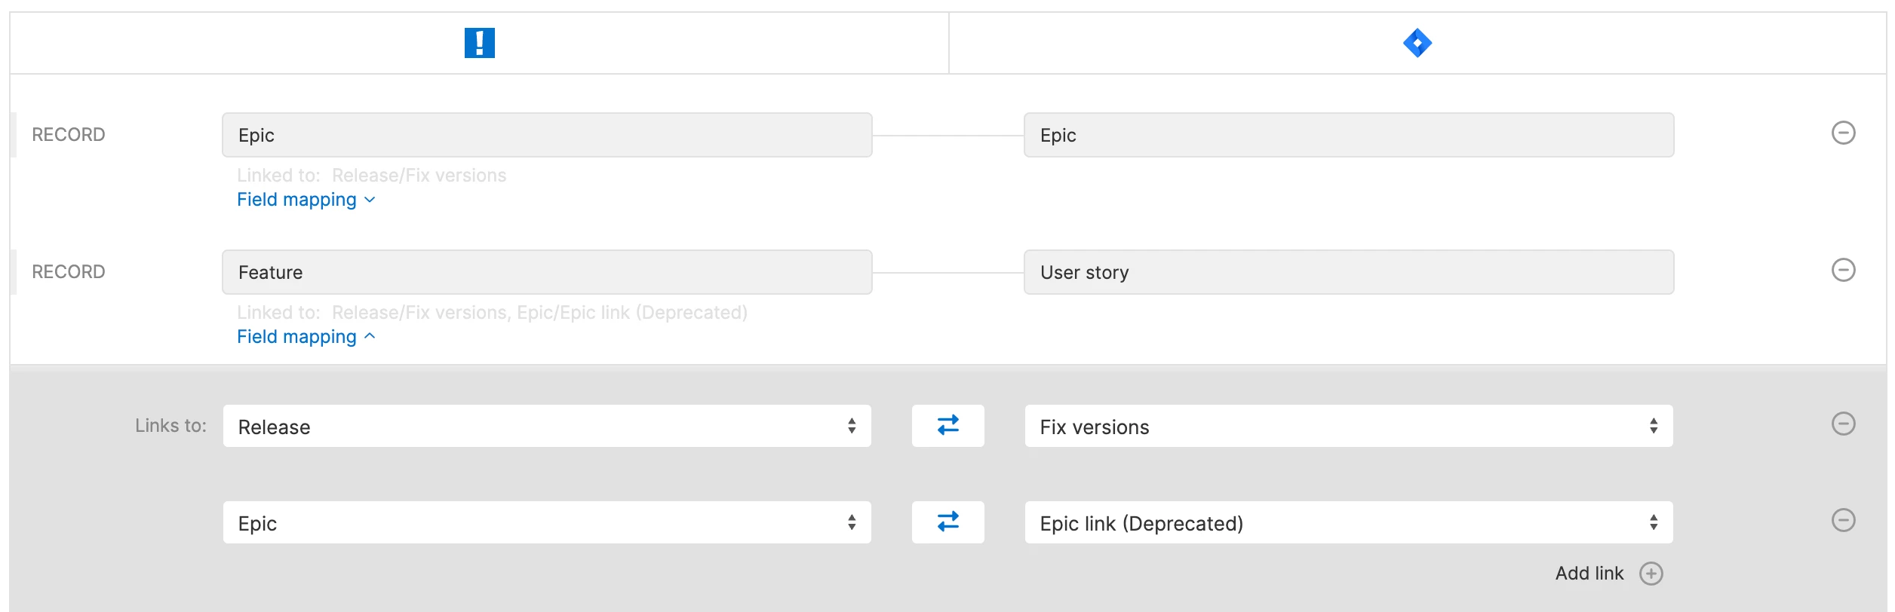The image size is (1895, 612).
Task: Remove the Epic record mapping row
Action: tap(1843, 133)
